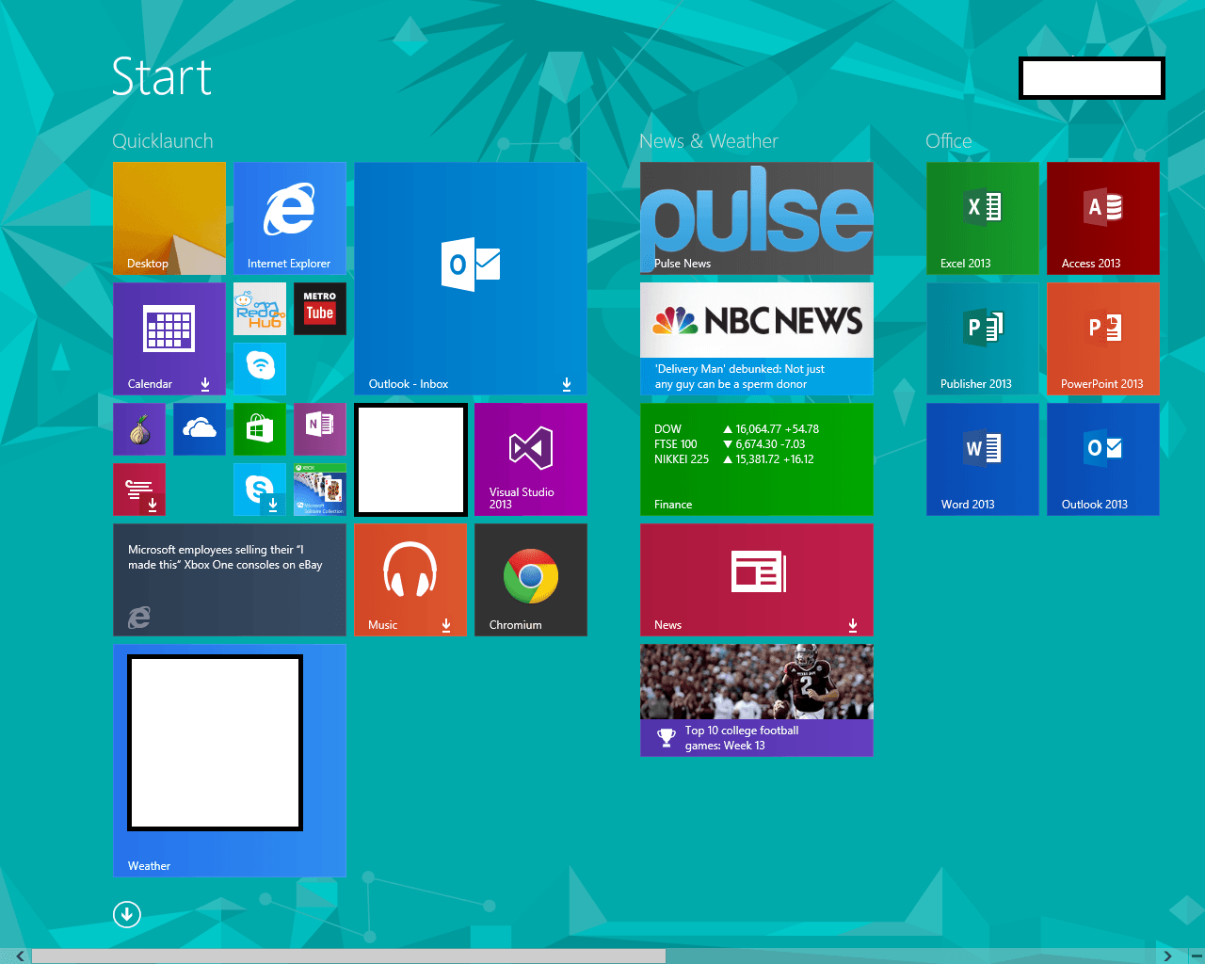This screenshot has height=964, width=1205.
Task: Open the ReddHub app tile
Action: pyautogui.click(x=260, y=309)
